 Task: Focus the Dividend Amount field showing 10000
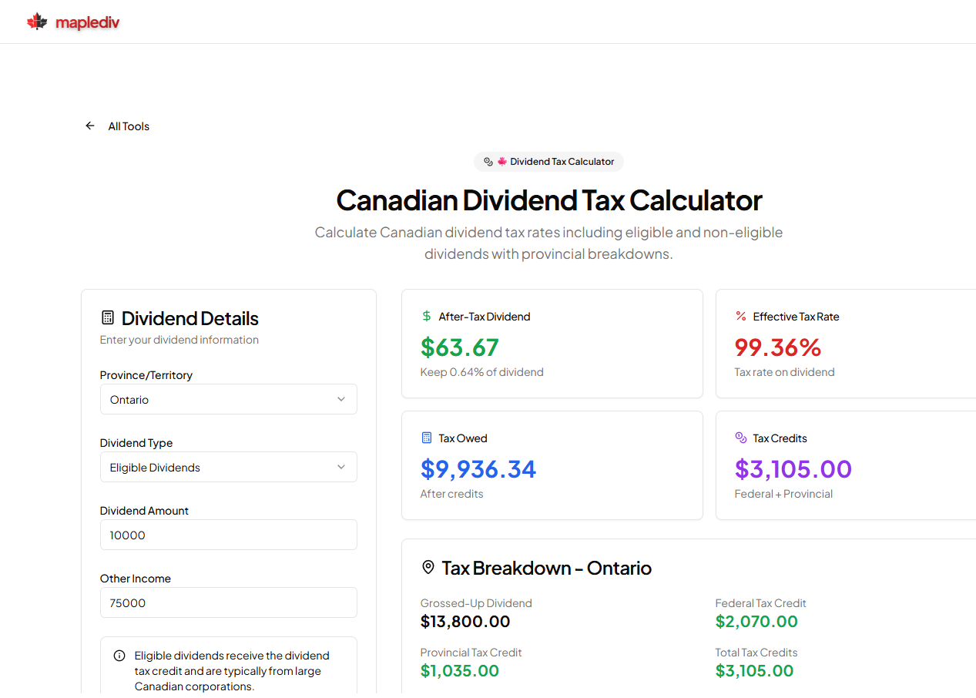pos(229,535)
